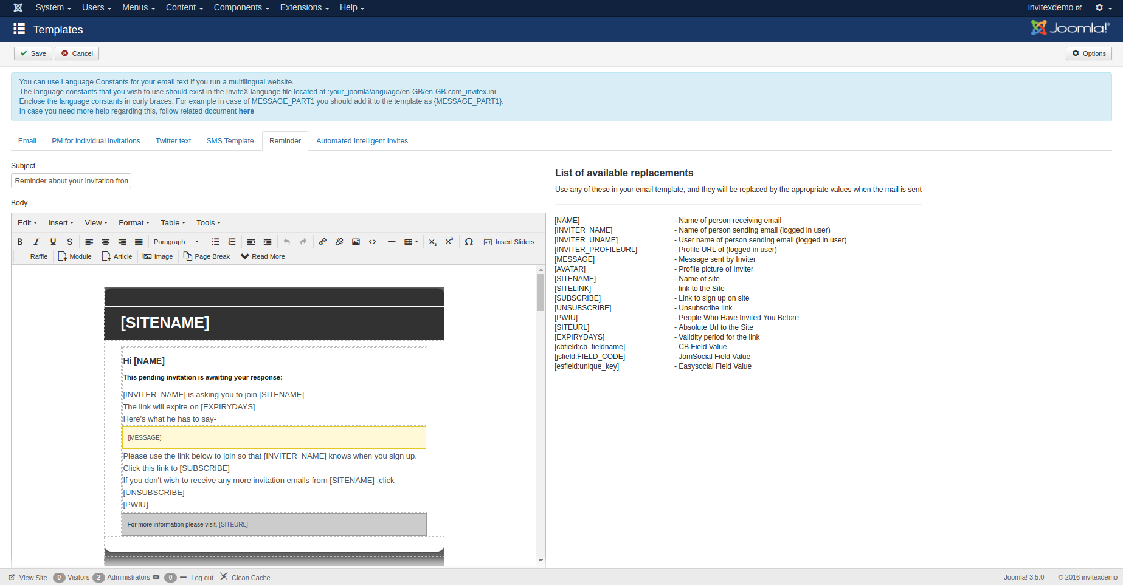The width and height of the screenshot is (1123, 585).
Task: Click the Save button
Action: 33,53
